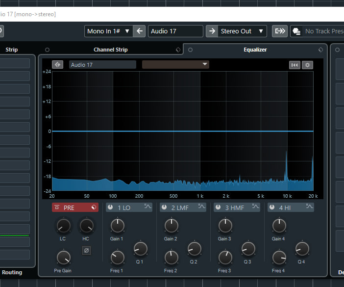
Task: Click the Gain 1 knob
Action: (x=118, y=226)
